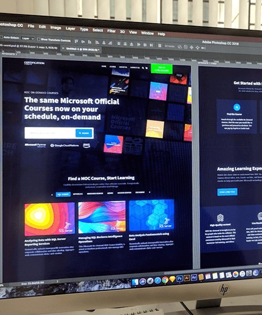The width and height of the screenshot is (262, 315).
Task: Open Photos app from the dock
Action: pos(236,274)
